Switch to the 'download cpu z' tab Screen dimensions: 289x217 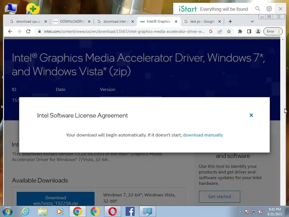tap(28, 21)
